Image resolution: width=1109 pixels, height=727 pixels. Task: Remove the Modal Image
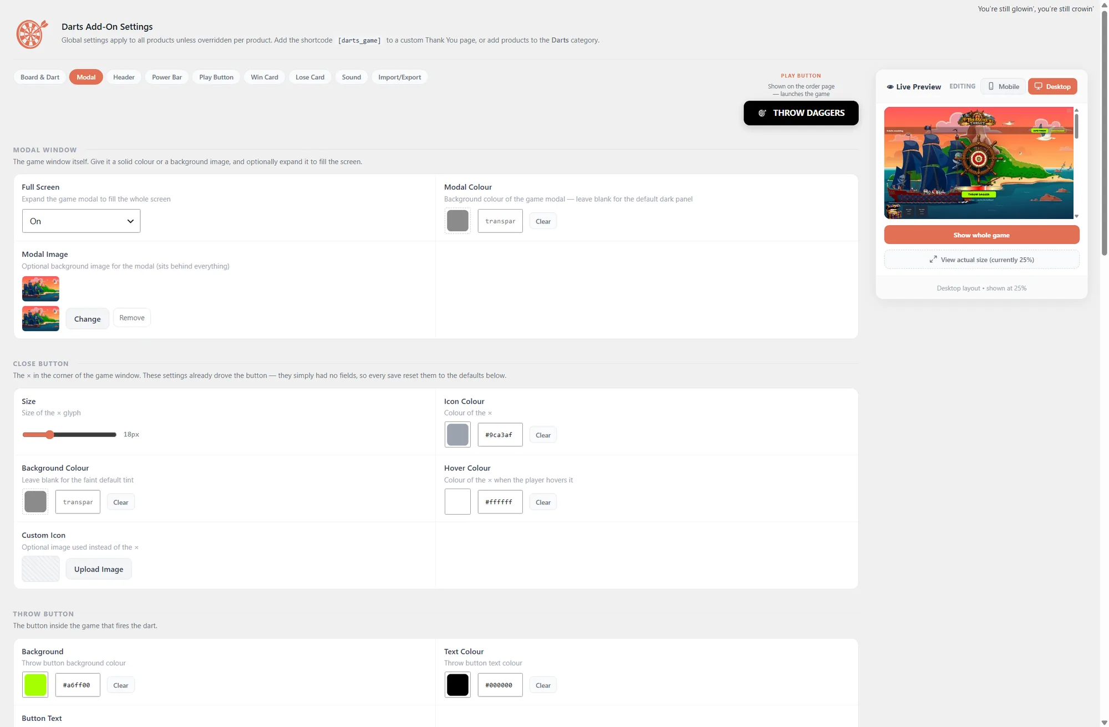(132, 318)
